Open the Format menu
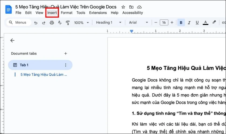The width and height of the screenshot is (226, 134). pos(67,13)
